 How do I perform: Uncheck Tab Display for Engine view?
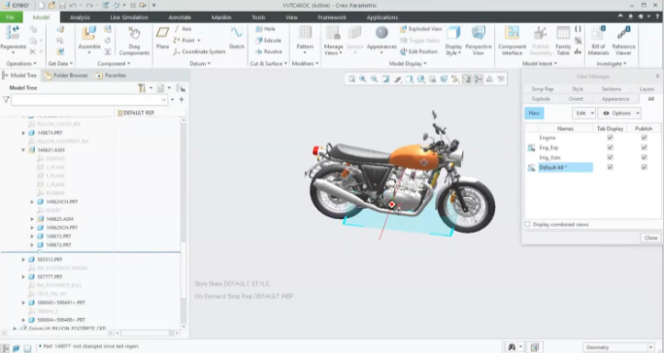610,138
